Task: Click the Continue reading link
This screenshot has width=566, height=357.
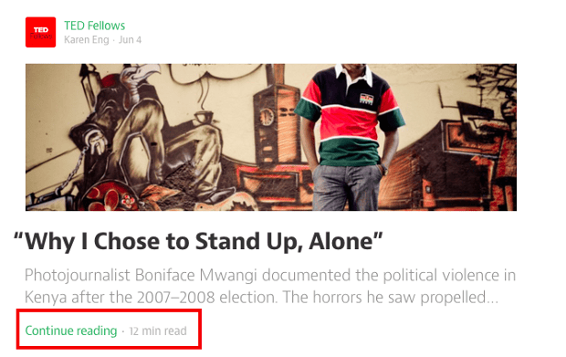Action: (x=71, y=331)
